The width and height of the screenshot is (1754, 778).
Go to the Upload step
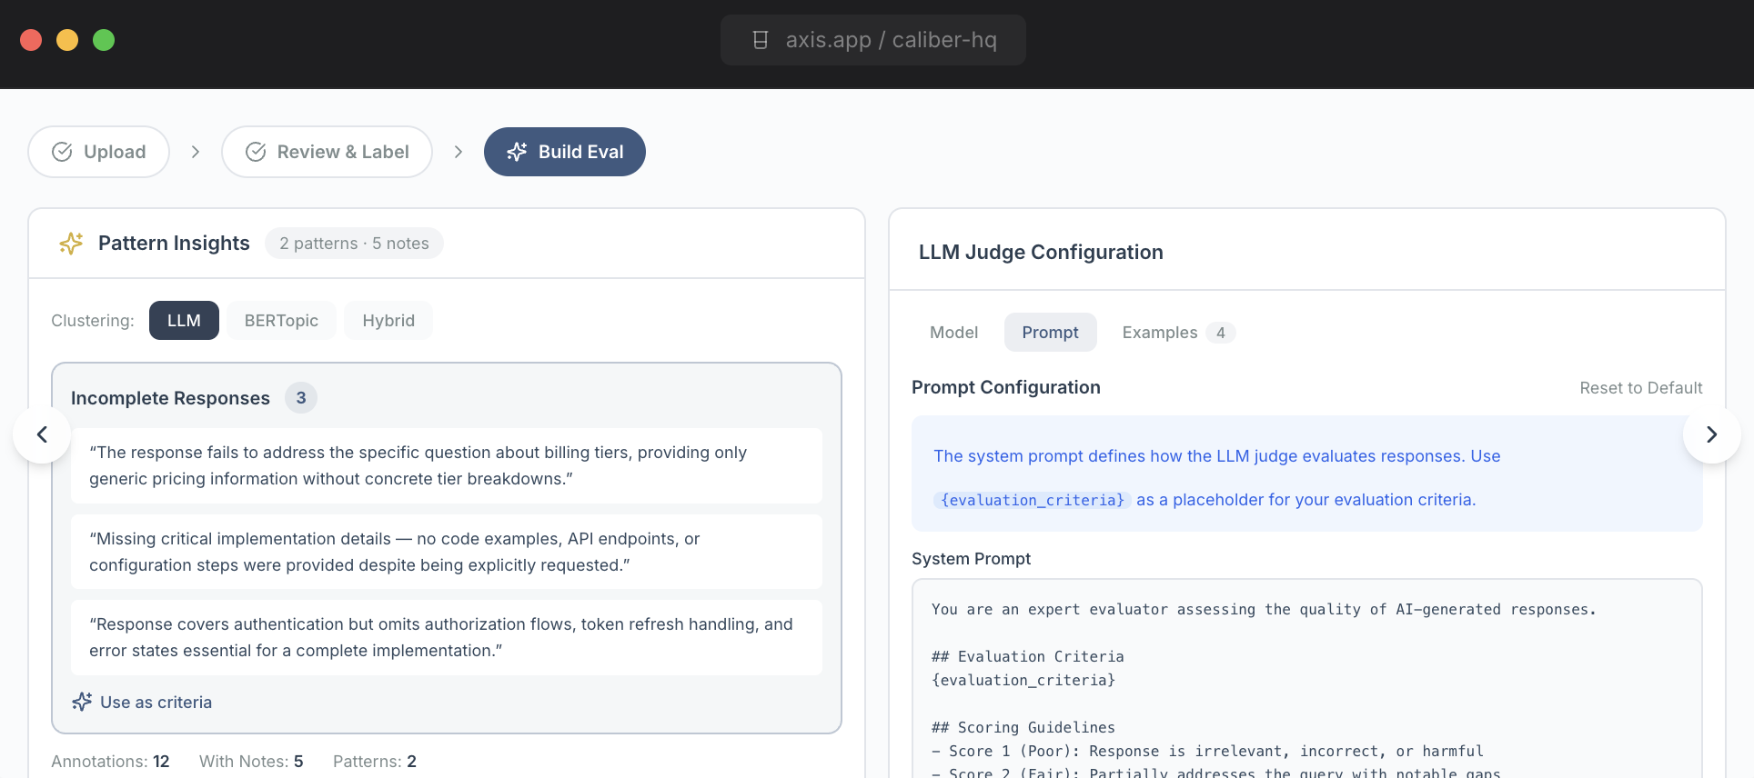[98, 152]
